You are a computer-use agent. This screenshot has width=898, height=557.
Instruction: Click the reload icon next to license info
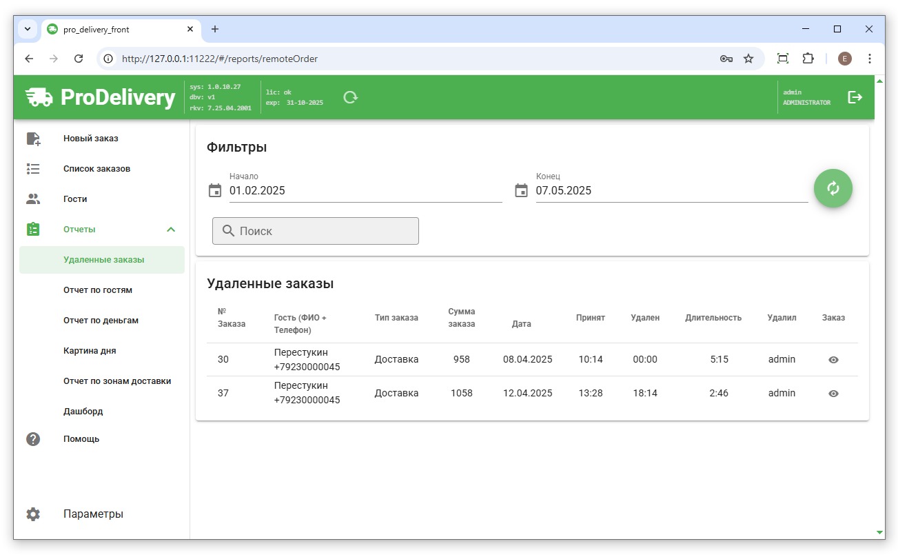tap(351, 97)
